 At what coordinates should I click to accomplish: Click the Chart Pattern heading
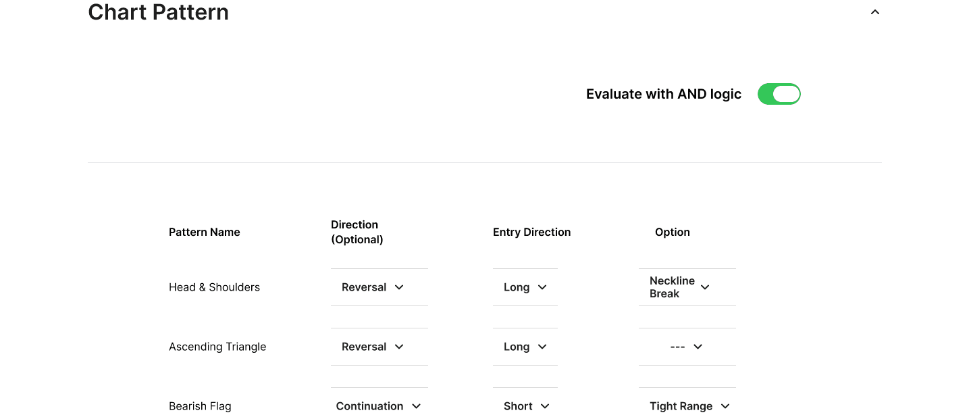coord(159,12)
